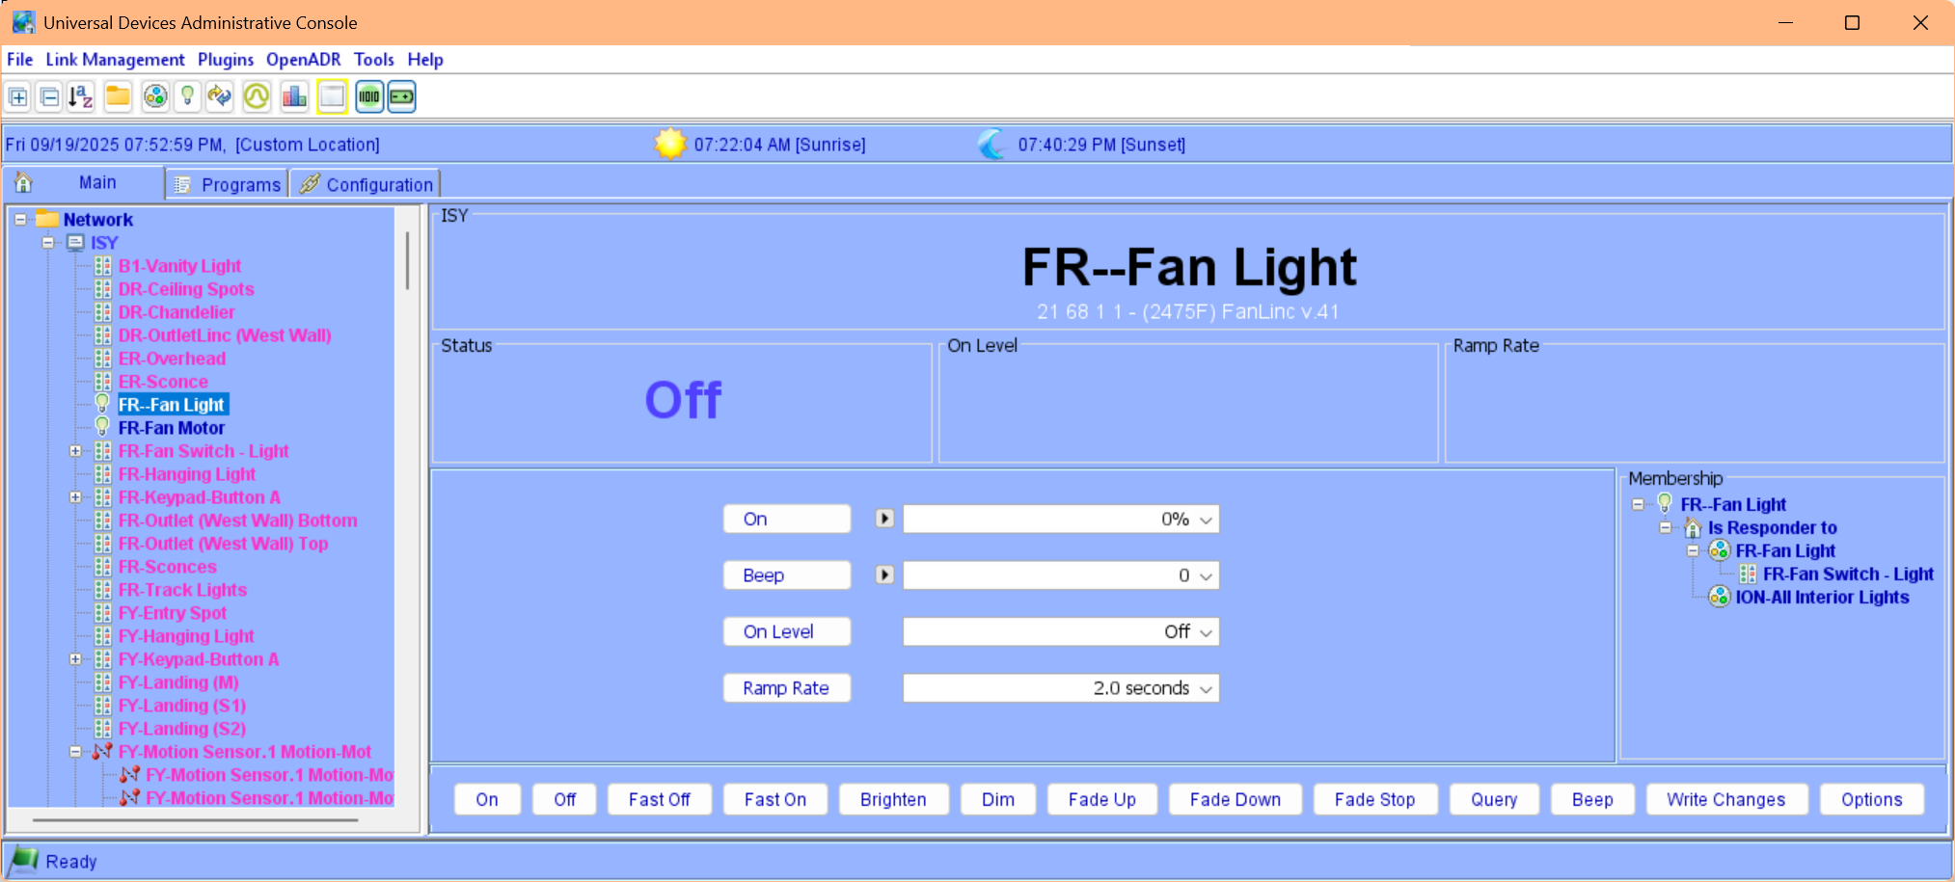Image resolution: width=1955 pixels, height=882 pixels.
Task: Toggle the yellow-highlighted window toolbar button
Action: coord(332,97)
